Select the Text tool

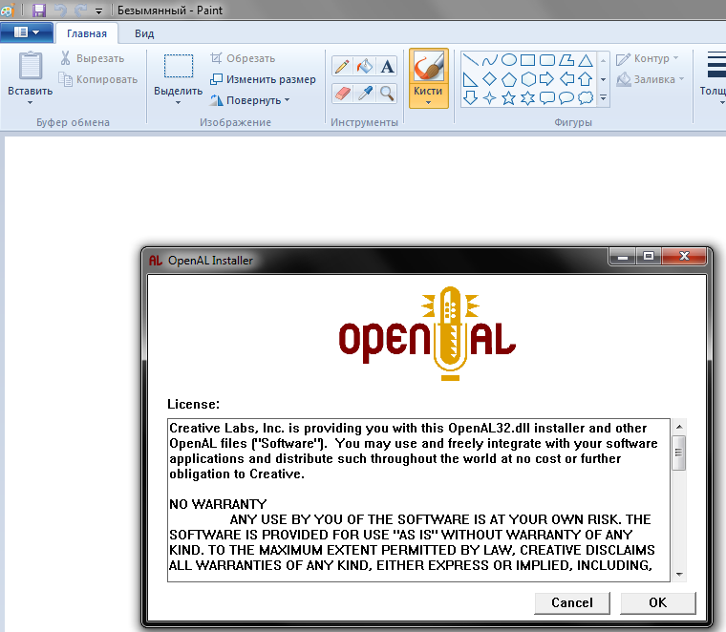pyautogui.click(x=387, y=66)
